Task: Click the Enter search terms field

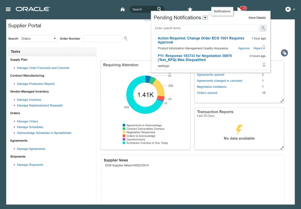Action: (206, 28)
